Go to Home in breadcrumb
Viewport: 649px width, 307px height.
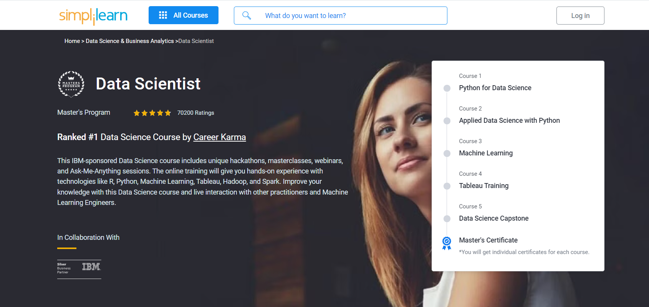(x=72, y=41)
